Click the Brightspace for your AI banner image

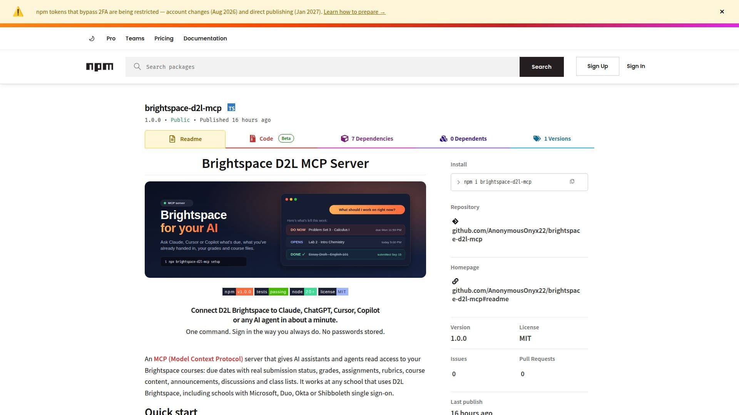[x=285, y=229]
